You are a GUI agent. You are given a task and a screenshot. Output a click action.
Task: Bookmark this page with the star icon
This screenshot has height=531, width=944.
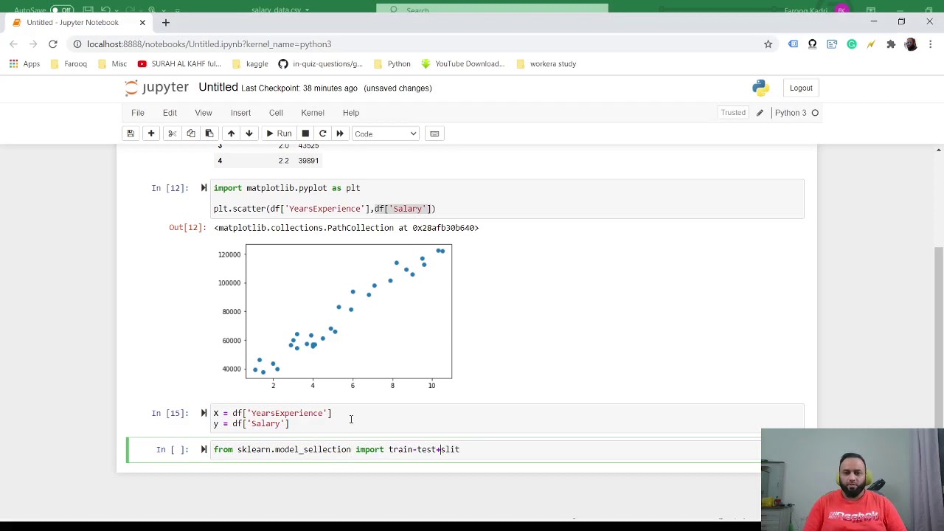tap(768, 44)
